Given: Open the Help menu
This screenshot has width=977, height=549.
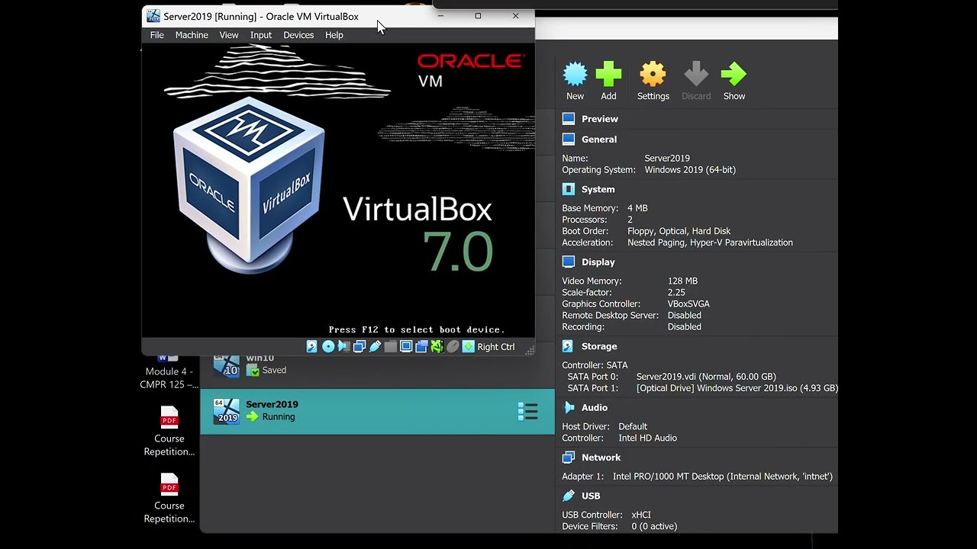Looking at the screenshot, I should [x=334, y=35].
